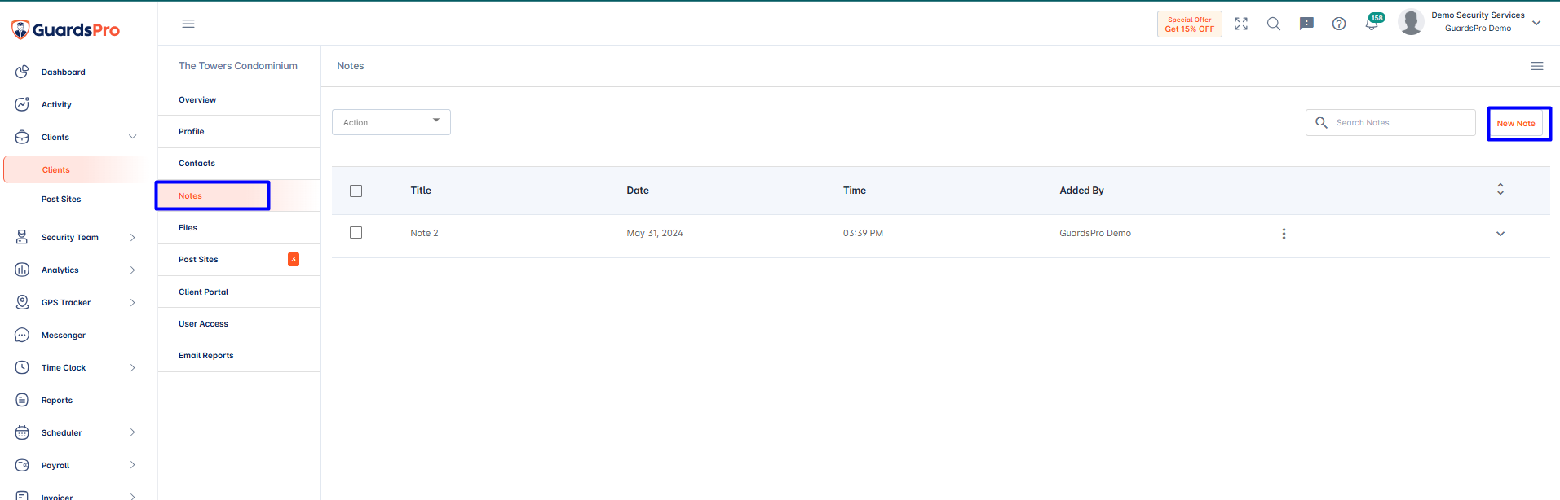Tick the checkbox for Note 2
The width and height of the screenshot is (1560, 500).
coord(356,233)
